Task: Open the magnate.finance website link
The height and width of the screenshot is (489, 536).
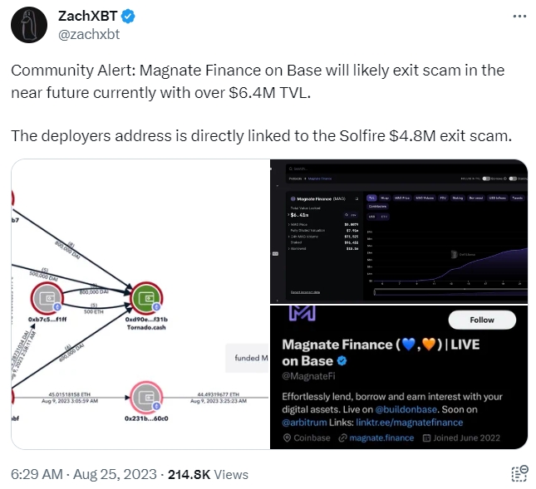Action: pos(383,438)
